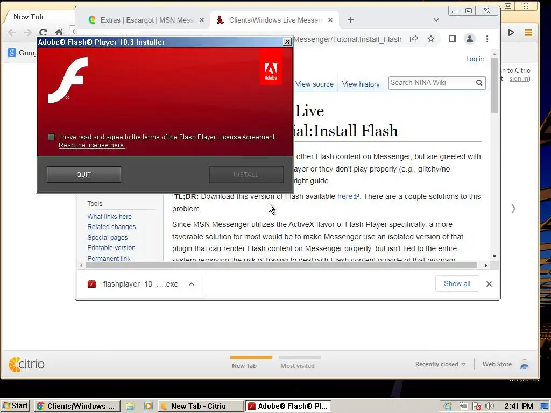Reload the Citrio New Tab page
The height and width of the screenshot is (413, 551).
pos(43,33)
